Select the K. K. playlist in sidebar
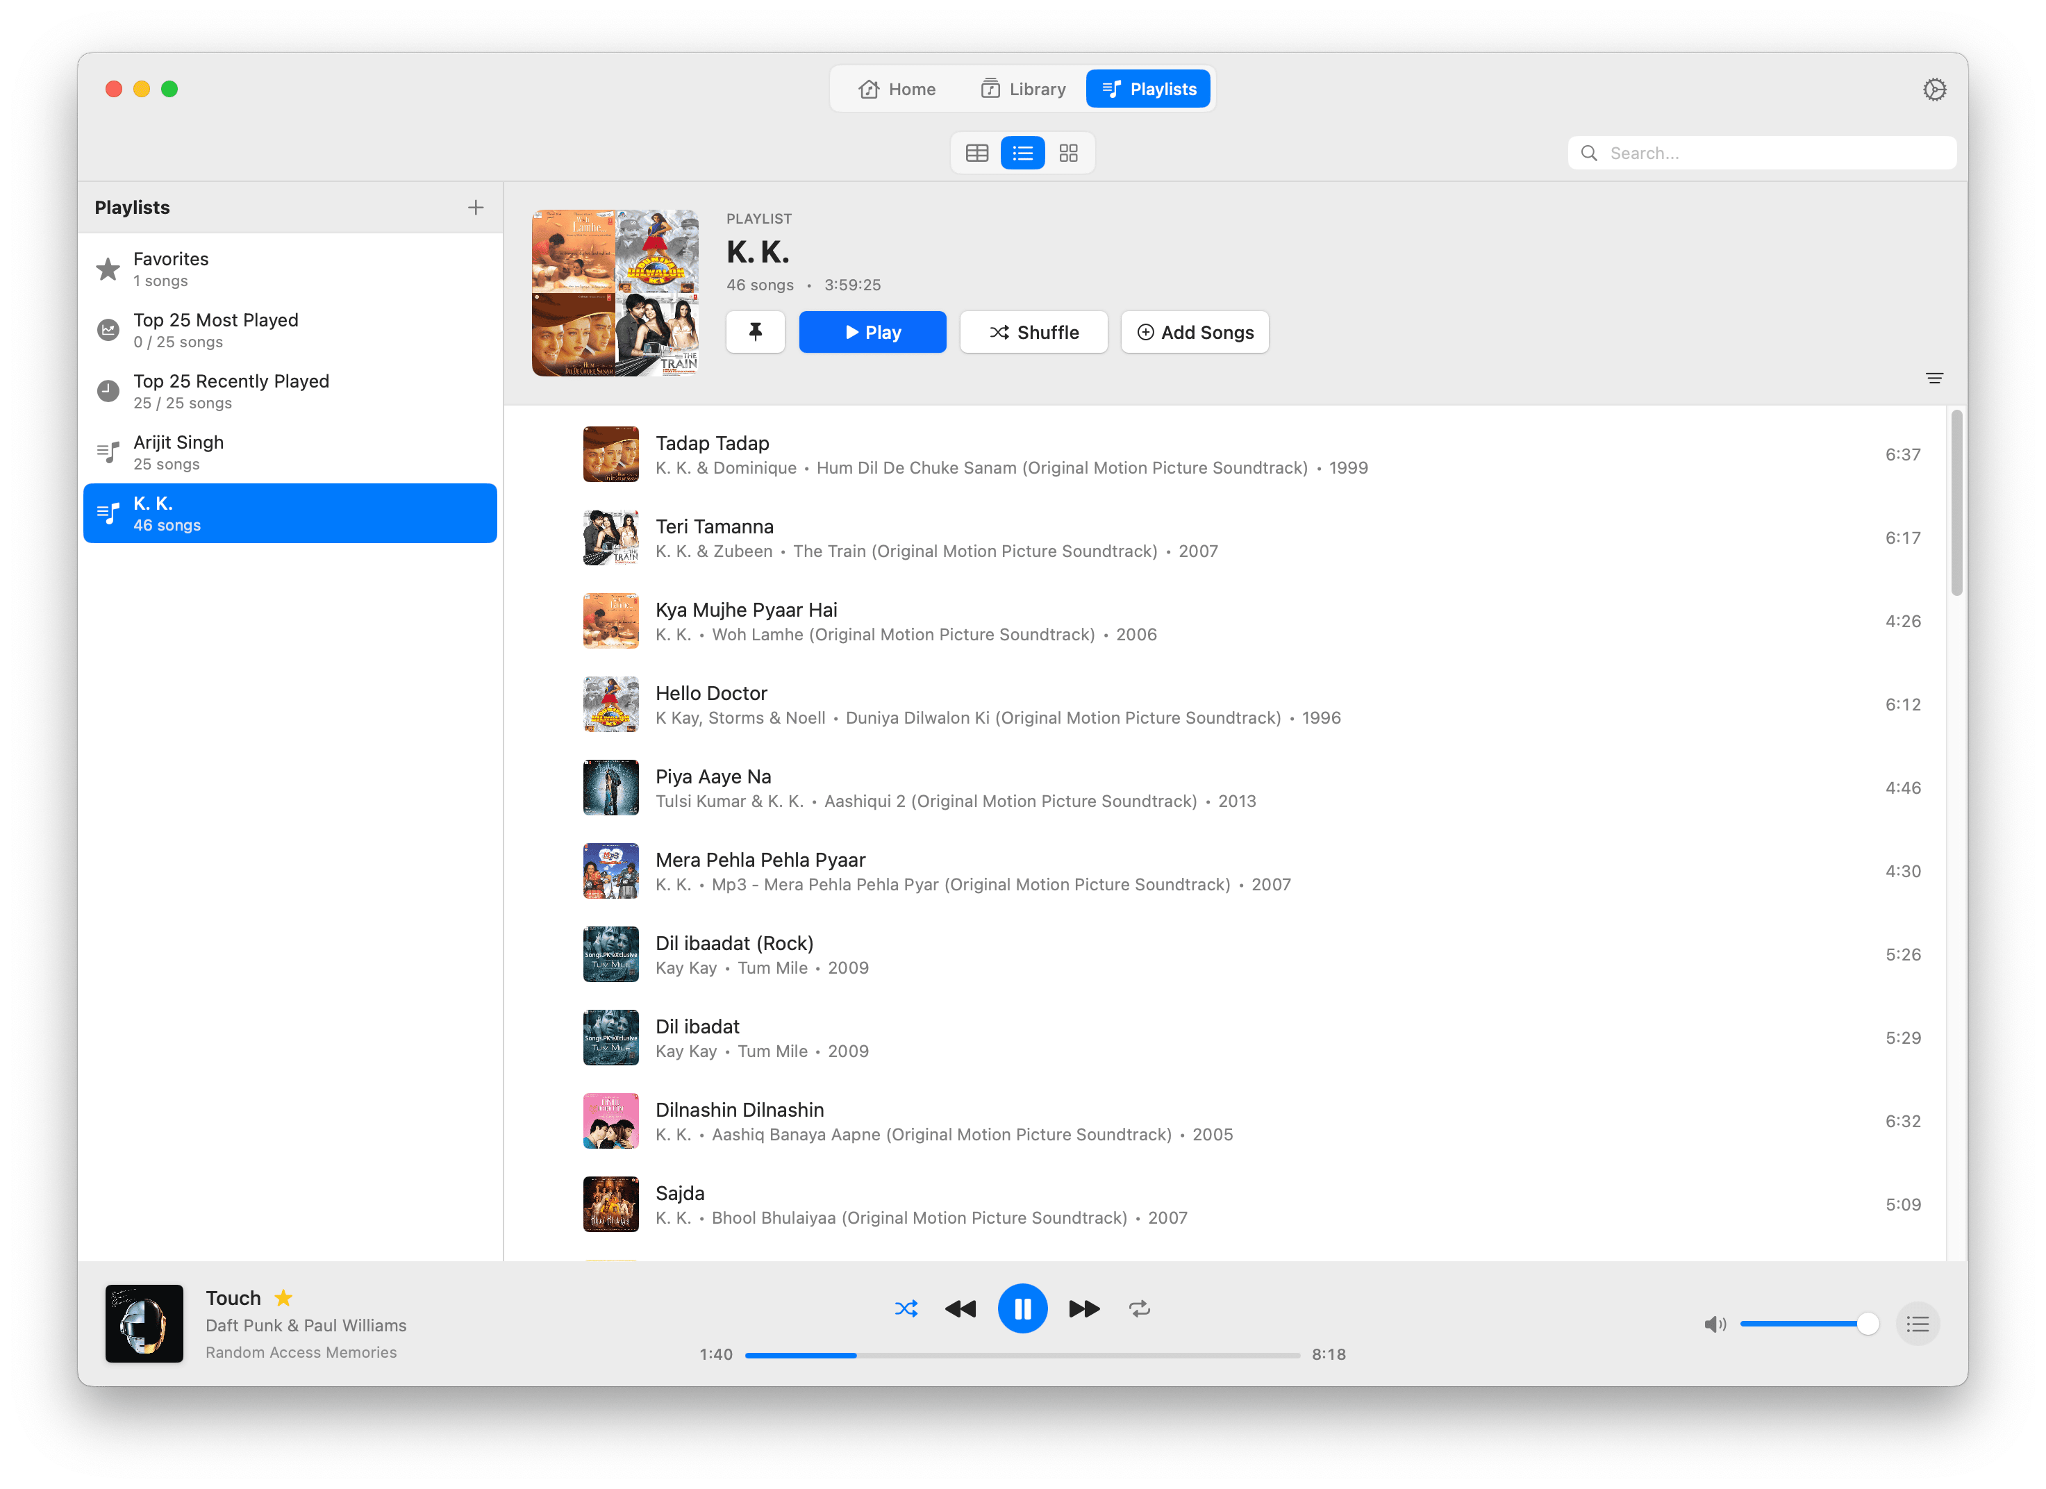The width and height of the screenshot is (2046, 1489). [290, 513]
